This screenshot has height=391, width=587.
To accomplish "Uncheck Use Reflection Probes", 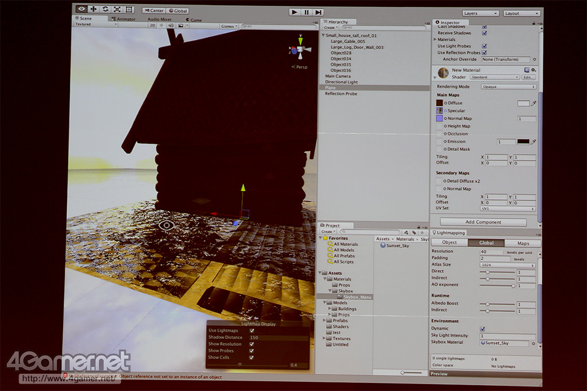I will [x=484, y=52].
